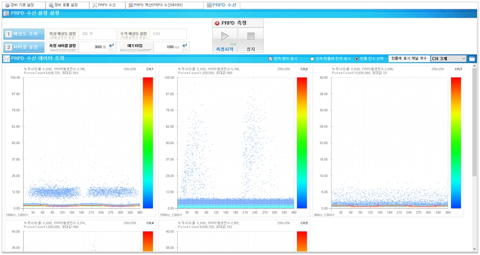Click the CH.5 color scale bar
480x255 pixels.
coord(302,241)
